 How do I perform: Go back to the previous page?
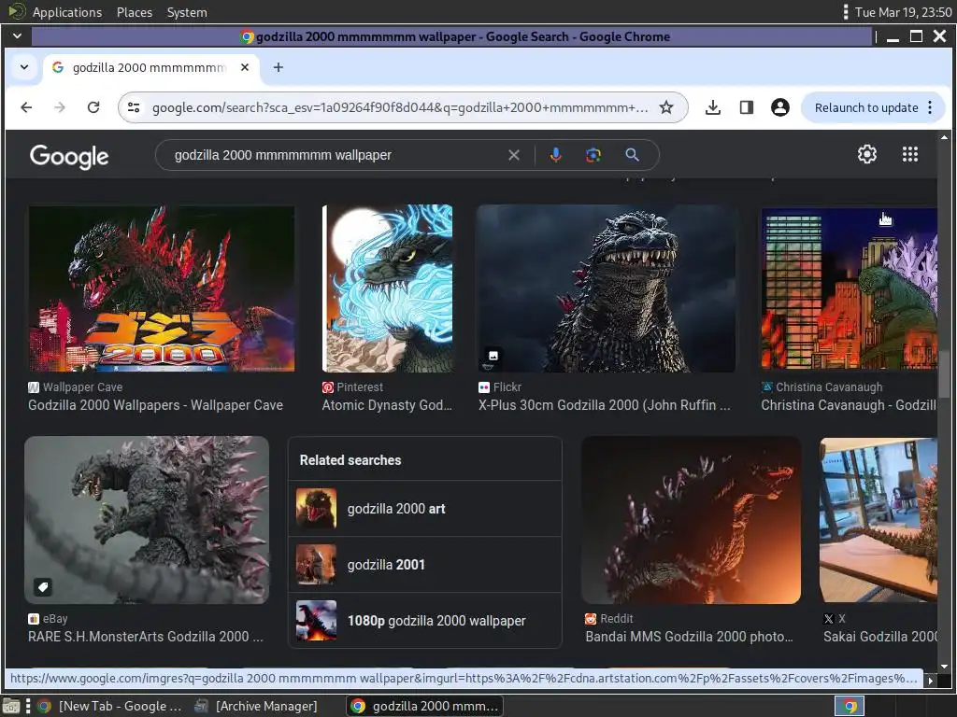26,107
